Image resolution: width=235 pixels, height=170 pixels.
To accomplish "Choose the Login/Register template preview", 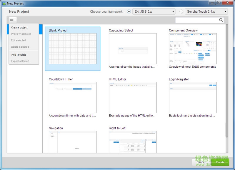I will [193, 97].
